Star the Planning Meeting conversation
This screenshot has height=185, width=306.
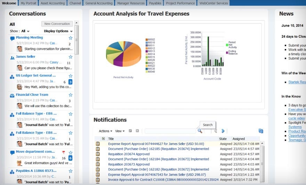click(x=71, y=38)
